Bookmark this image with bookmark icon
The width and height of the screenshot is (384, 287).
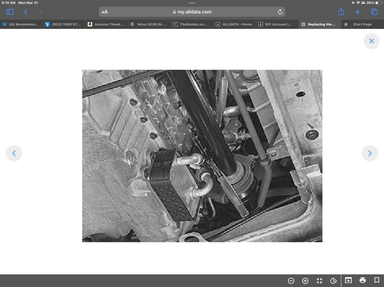(377, 280)
